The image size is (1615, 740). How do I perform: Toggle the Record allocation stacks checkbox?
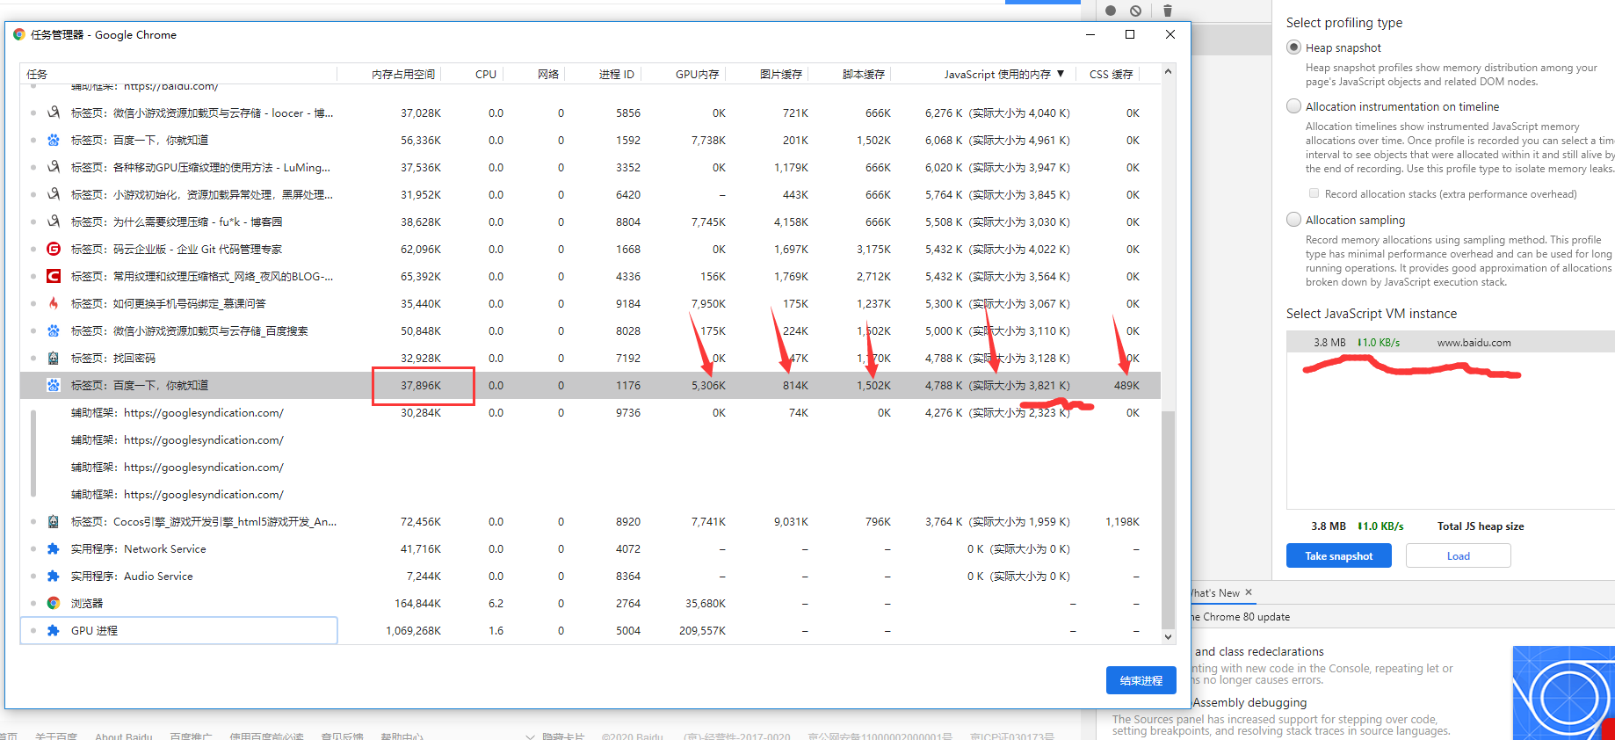(x=1314, y=193)
